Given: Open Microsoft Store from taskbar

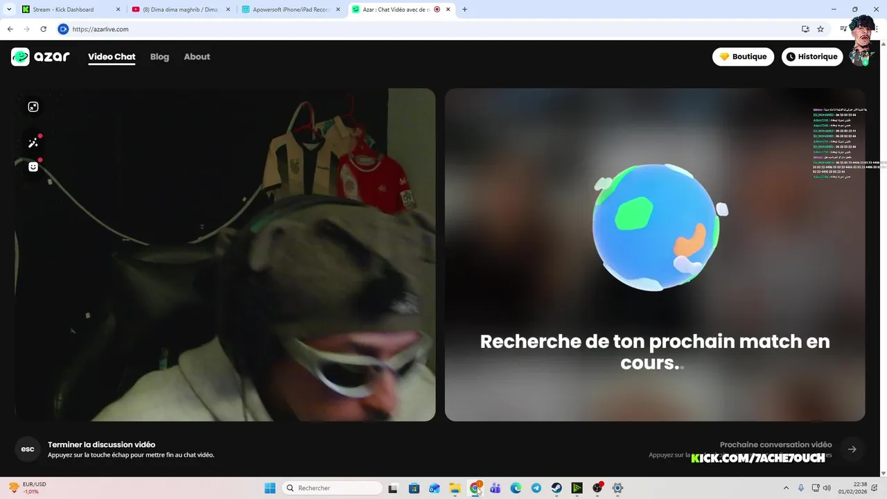Looking at the screenshot, I should tap(414, 488).
